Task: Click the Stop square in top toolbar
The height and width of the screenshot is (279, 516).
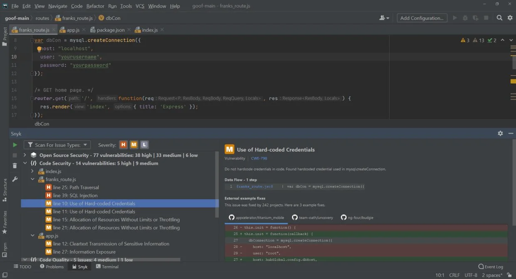Action: coord(486,18)
